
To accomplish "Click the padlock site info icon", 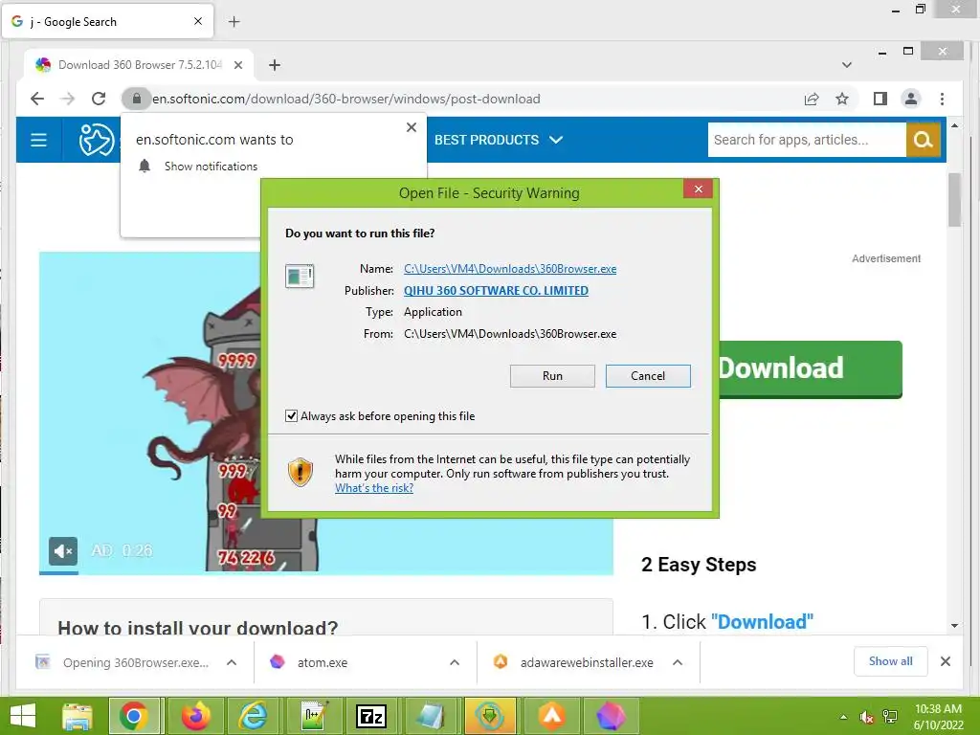I will [136, 99].
